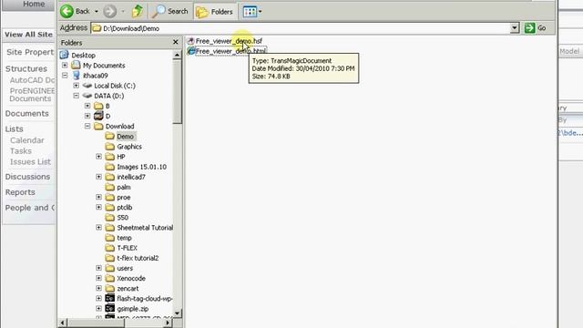This screenshot has width=583, height=328.
Task: Click the DATA (D:) drive icon
Action: click(87, 96)
